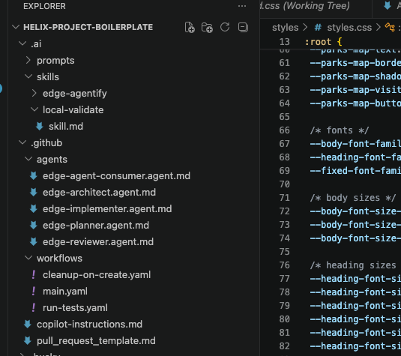The image size is (401, 356).
Task: Open main.yaml workflow file
Action: coord(65,292)
